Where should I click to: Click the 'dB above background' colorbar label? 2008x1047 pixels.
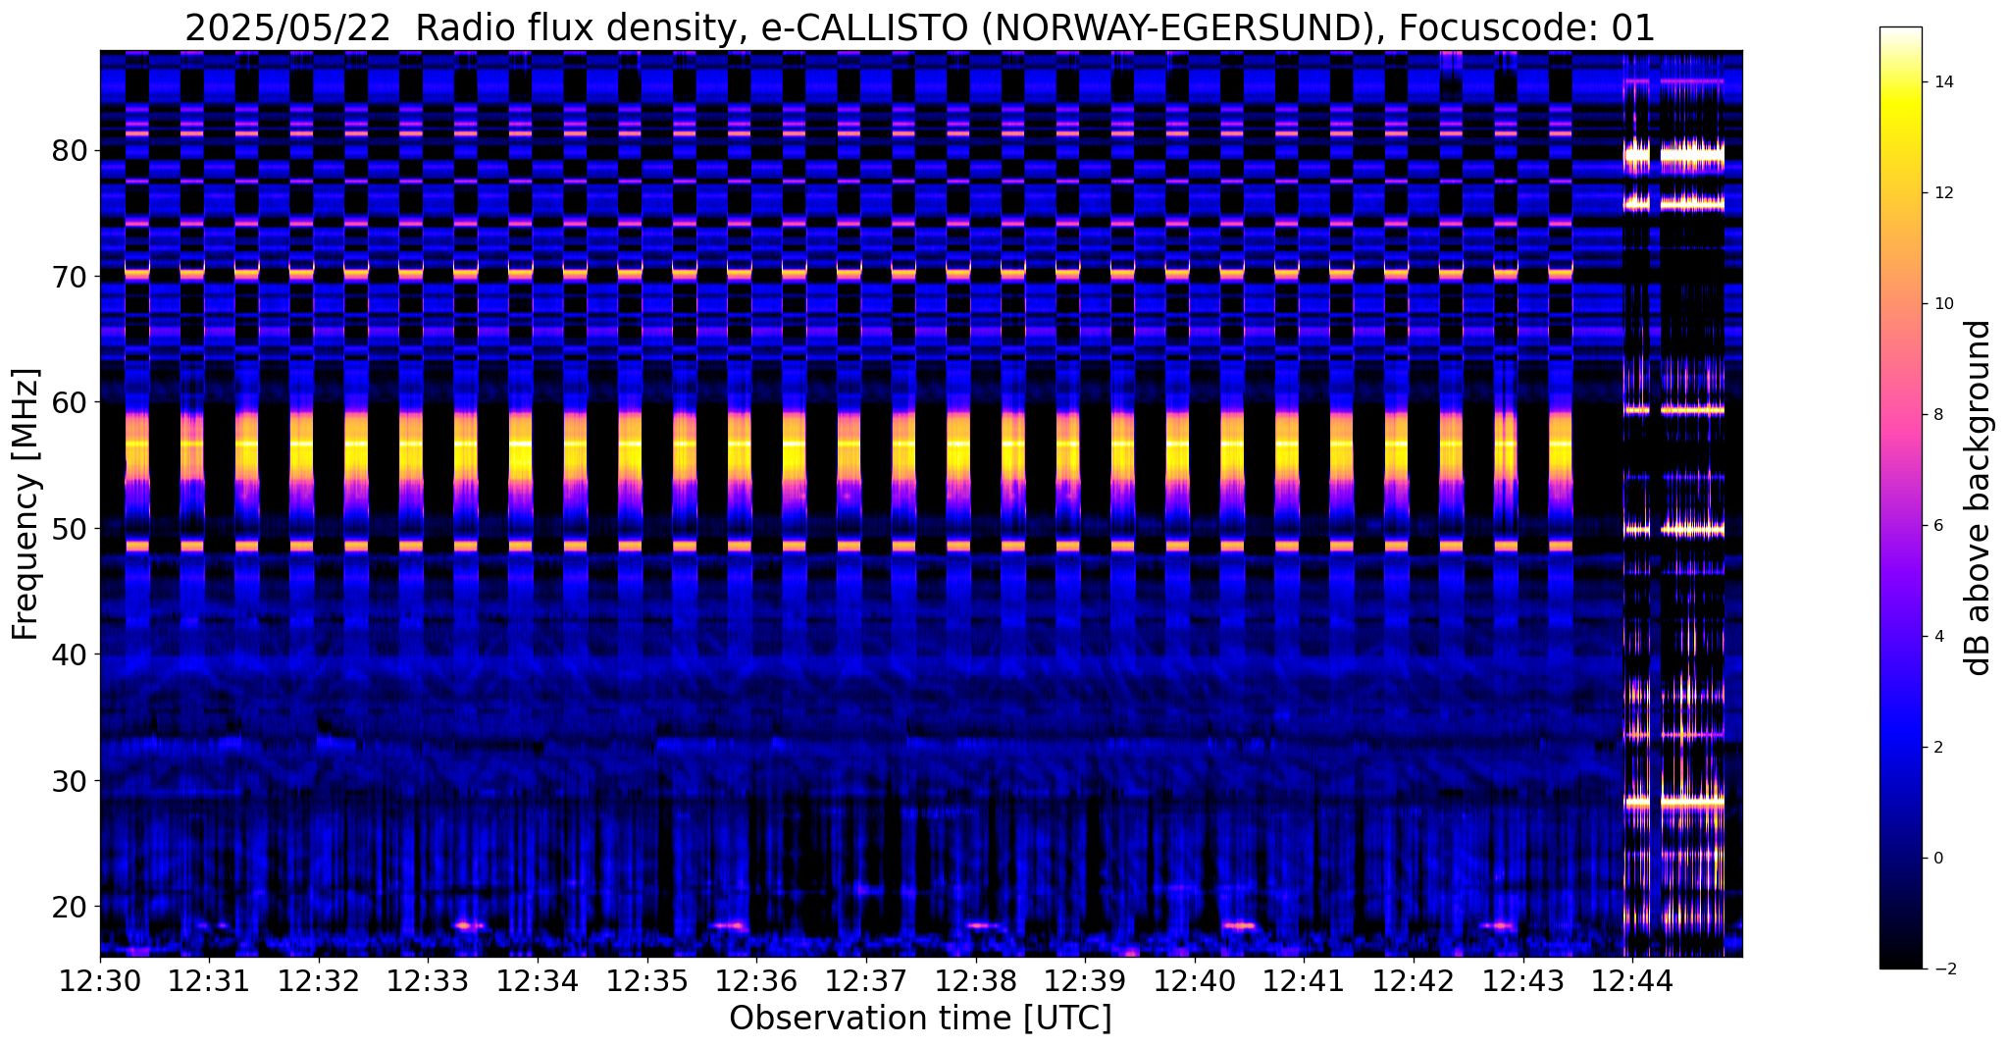[1979, 497]
